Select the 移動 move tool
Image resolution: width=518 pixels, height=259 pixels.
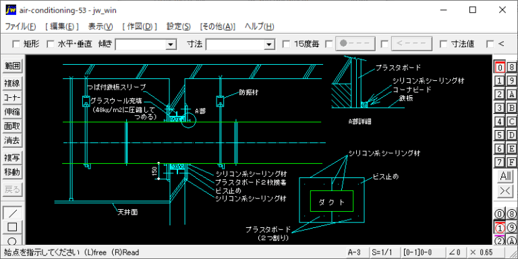pos(12,172)
